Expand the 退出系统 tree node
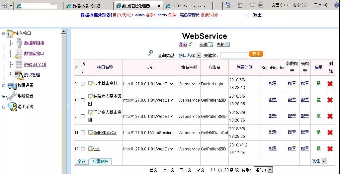The image size is (340, 174). click(x=4, y=107)
